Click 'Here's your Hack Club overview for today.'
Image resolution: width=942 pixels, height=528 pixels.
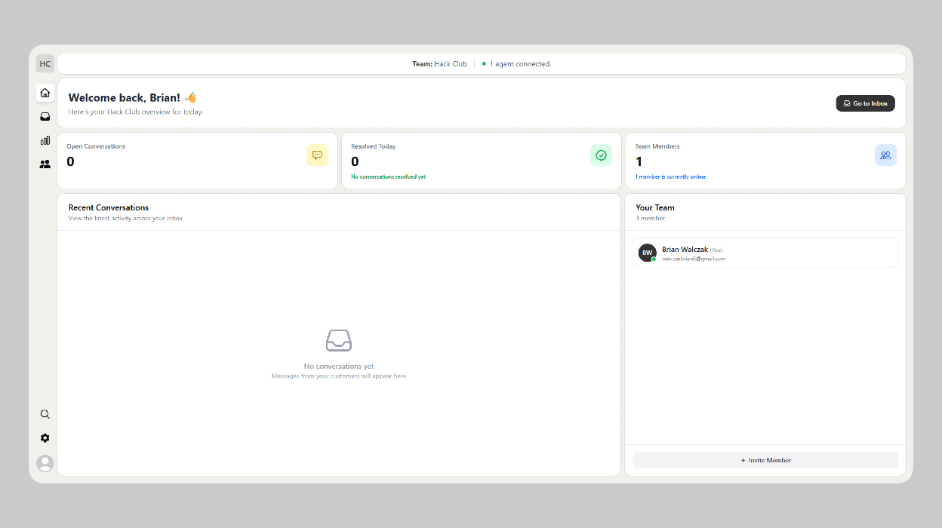[136, 112]
